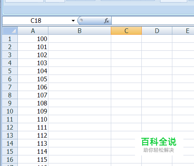Click cell containing 113
This screenshot has height=166, width=194.
pos(33,143)
